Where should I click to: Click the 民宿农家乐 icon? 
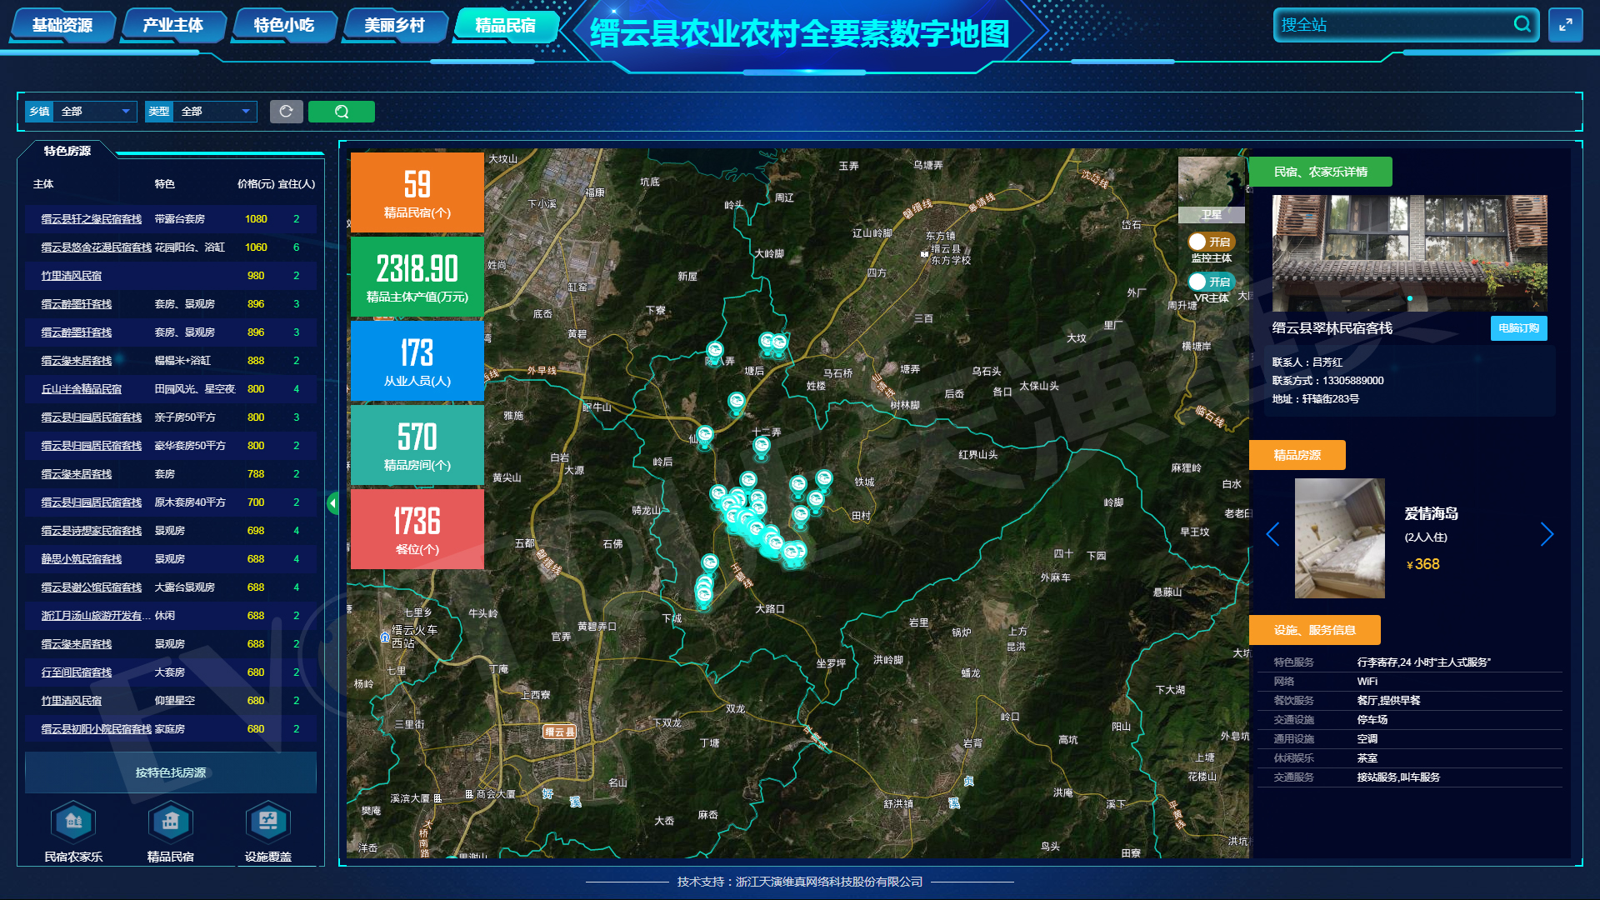[73, 822]
